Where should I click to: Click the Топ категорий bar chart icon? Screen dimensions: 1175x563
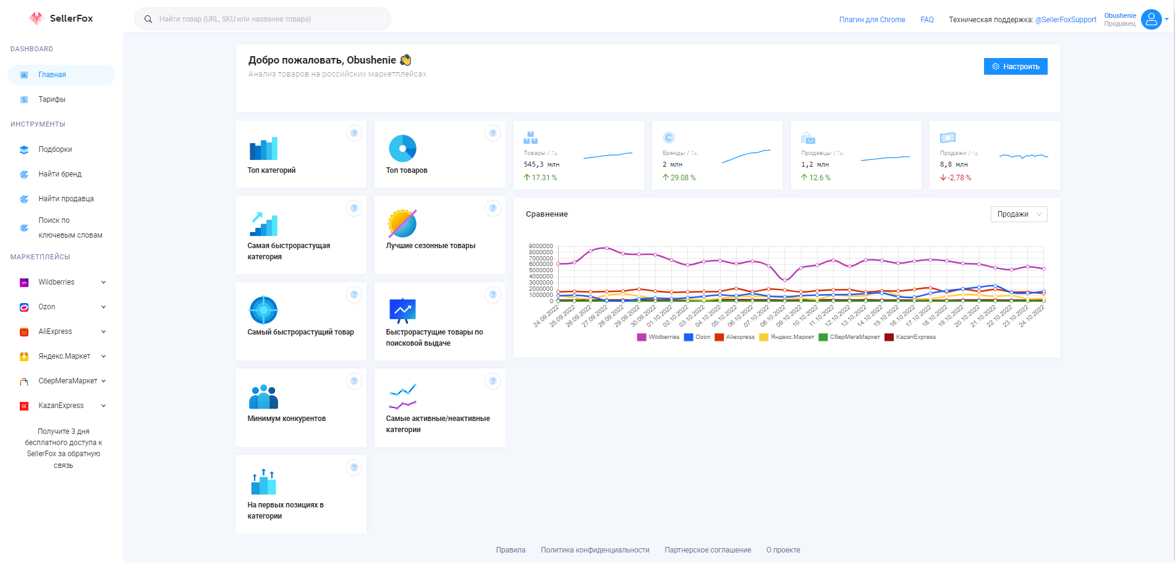263,149
